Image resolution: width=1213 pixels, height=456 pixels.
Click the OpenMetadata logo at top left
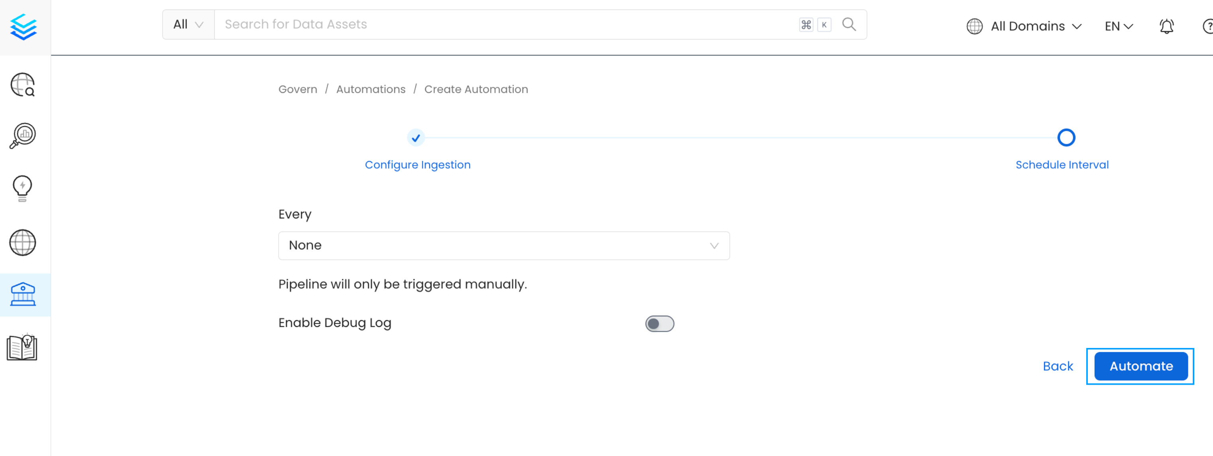tap(24, 27)
